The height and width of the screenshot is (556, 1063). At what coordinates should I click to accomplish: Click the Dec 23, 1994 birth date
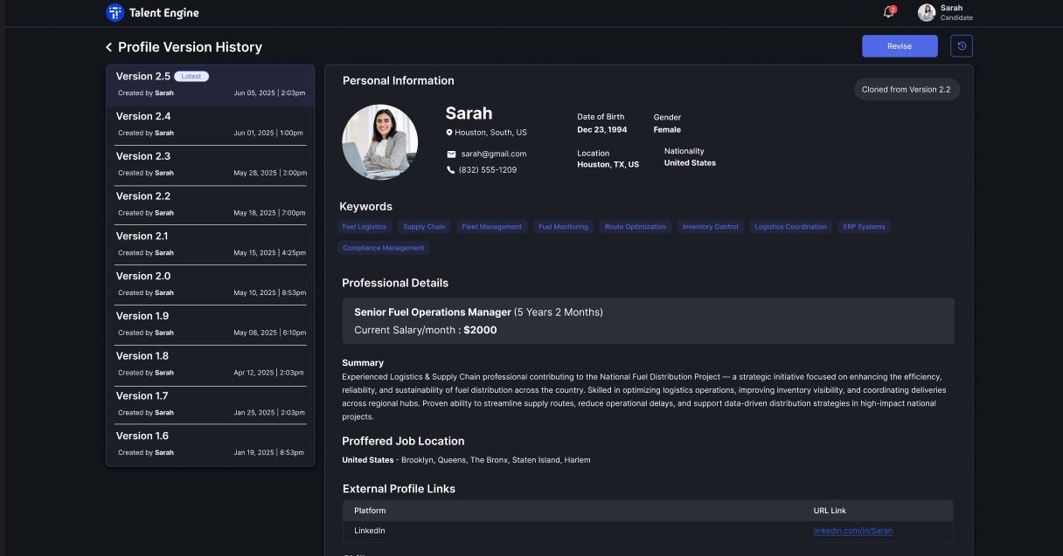click(x=602, y=130)
